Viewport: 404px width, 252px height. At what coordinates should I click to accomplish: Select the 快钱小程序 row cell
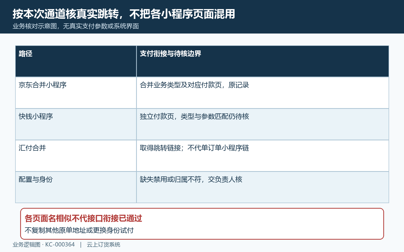(x=76, y=124)
